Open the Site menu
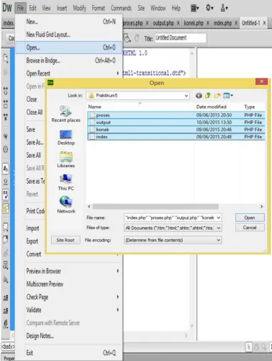272x361 pixels. 141,8
